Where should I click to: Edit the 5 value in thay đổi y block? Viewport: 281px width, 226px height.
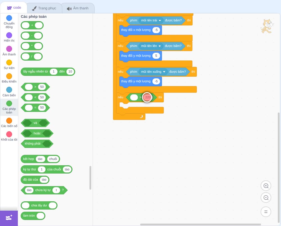[x=156, y=56]
